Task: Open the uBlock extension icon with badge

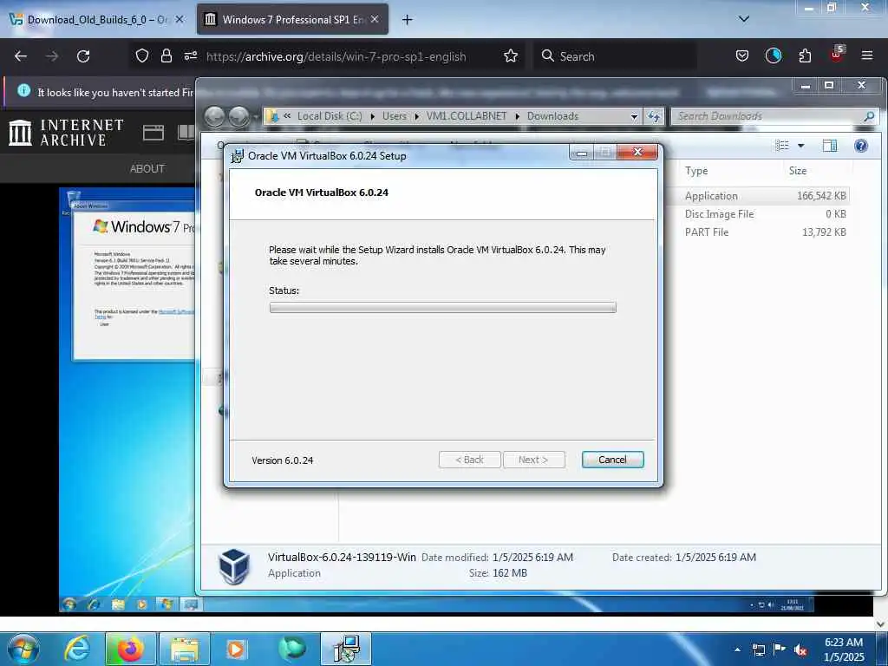Action: pos(837,55)
